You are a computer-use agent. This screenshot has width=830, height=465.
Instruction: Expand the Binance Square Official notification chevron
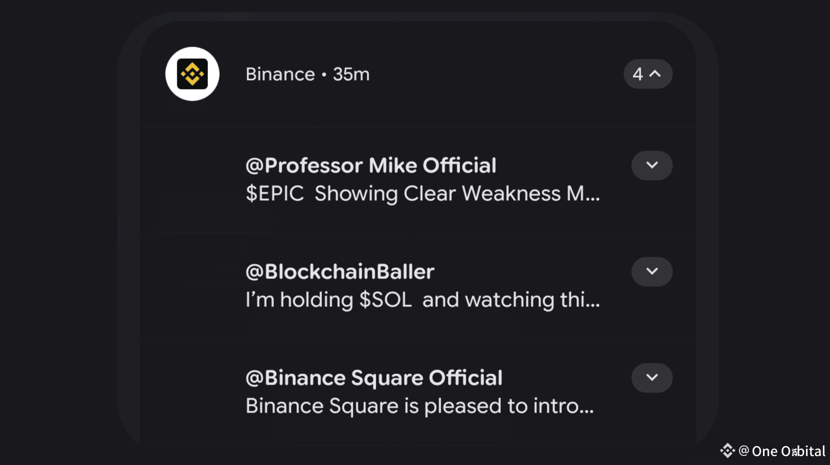[652, 378]
